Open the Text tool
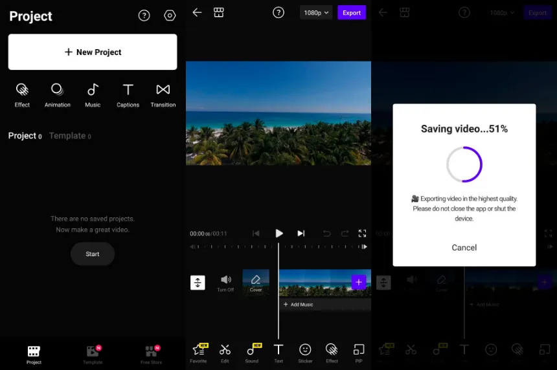This screenshot has height=370, width=557. click(278, 353)
